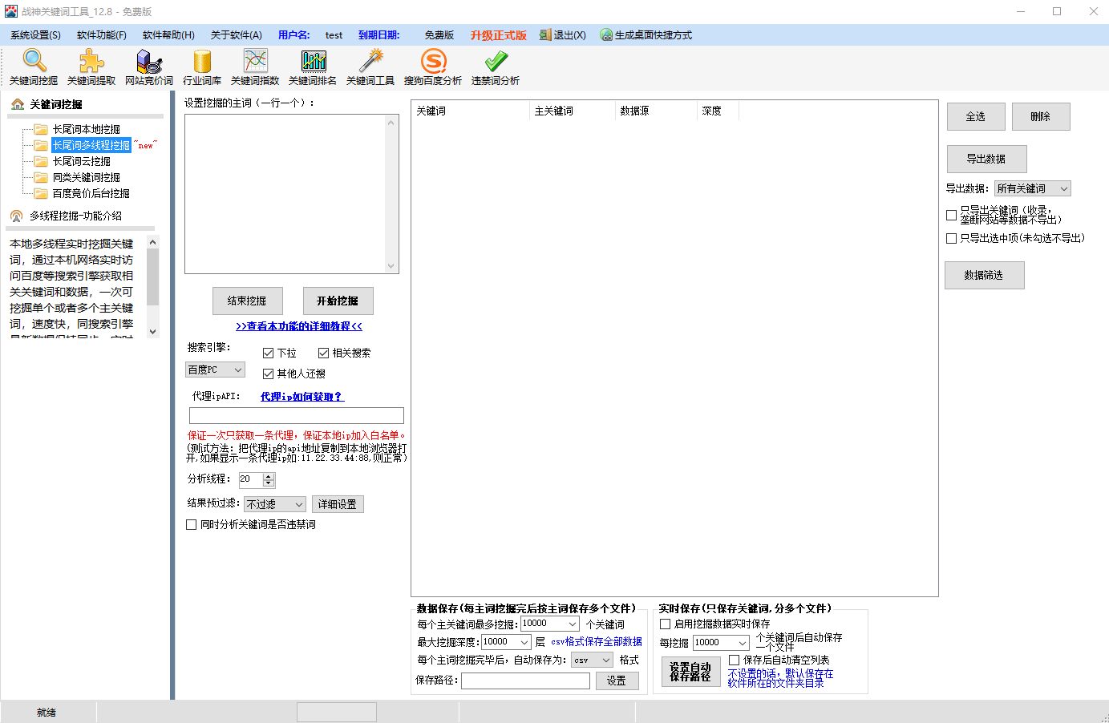The width and height of the screenshot is (1109, 723).
Task: Toggle the 其他人还搜 checkbox
Action: pyautogui.click(x=269, y=374)
